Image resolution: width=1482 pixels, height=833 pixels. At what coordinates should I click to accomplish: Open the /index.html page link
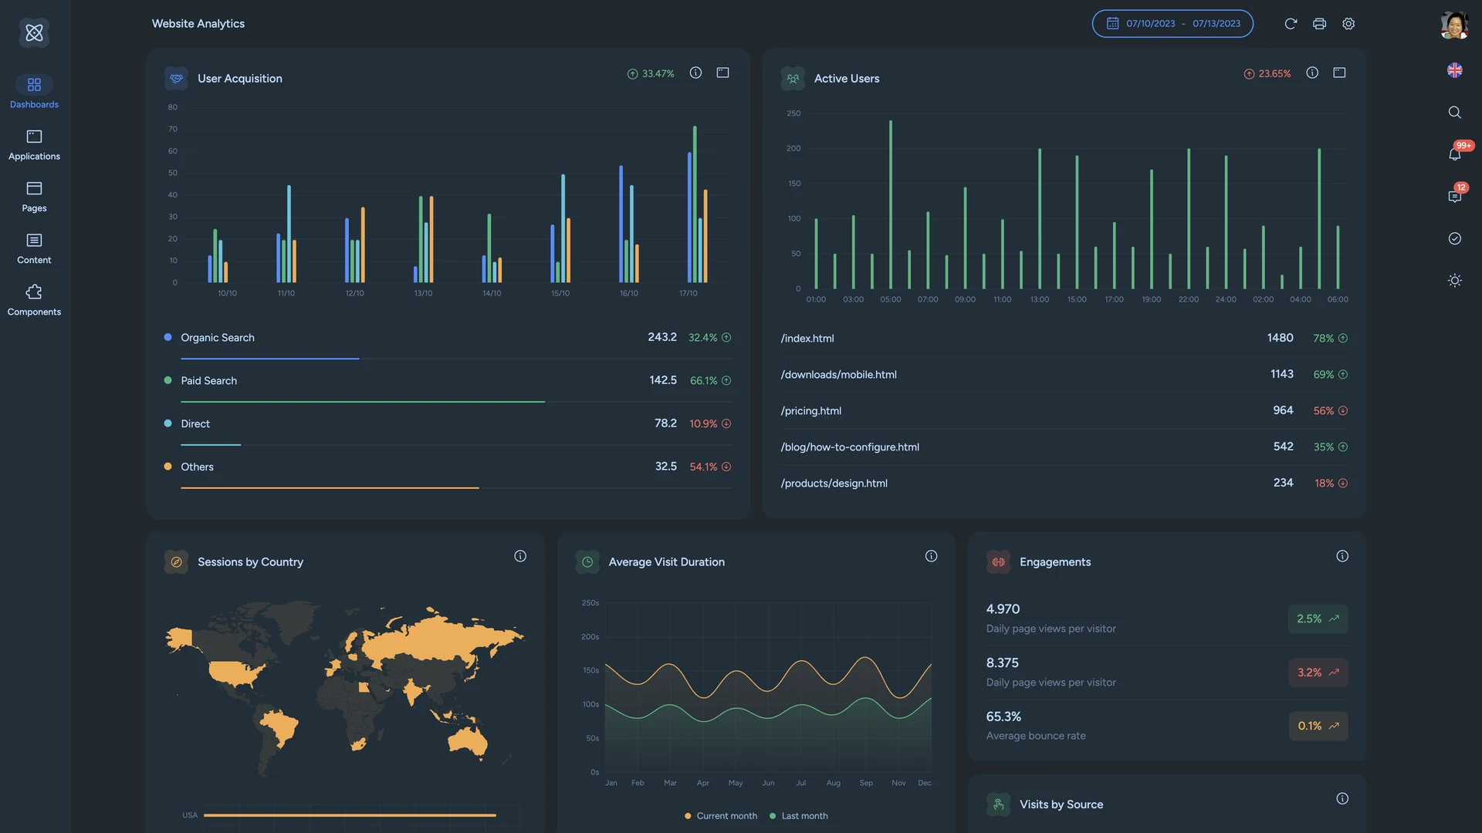[x=807, y=339]
